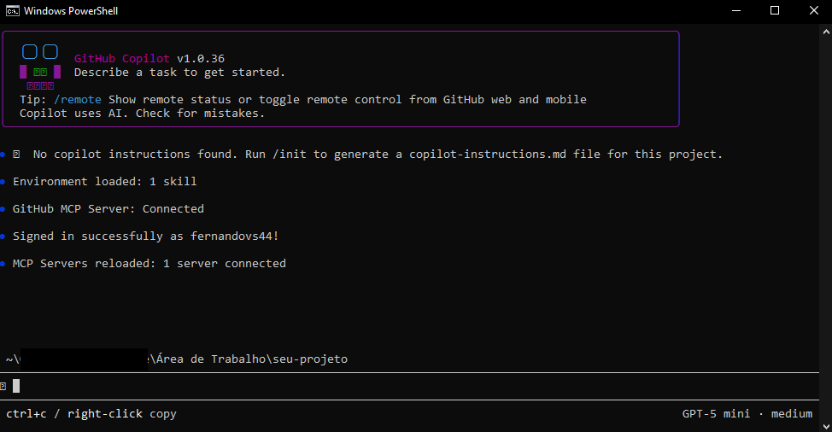832x432 pixels.
Task: Click the 'medium' reasoning level label
Action: (x=792, y=414)
